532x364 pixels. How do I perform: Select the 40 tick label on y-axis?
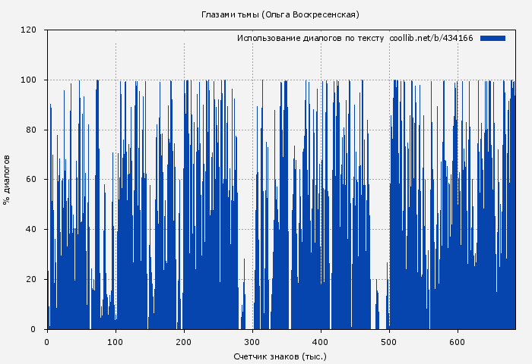tap(31, 230)
